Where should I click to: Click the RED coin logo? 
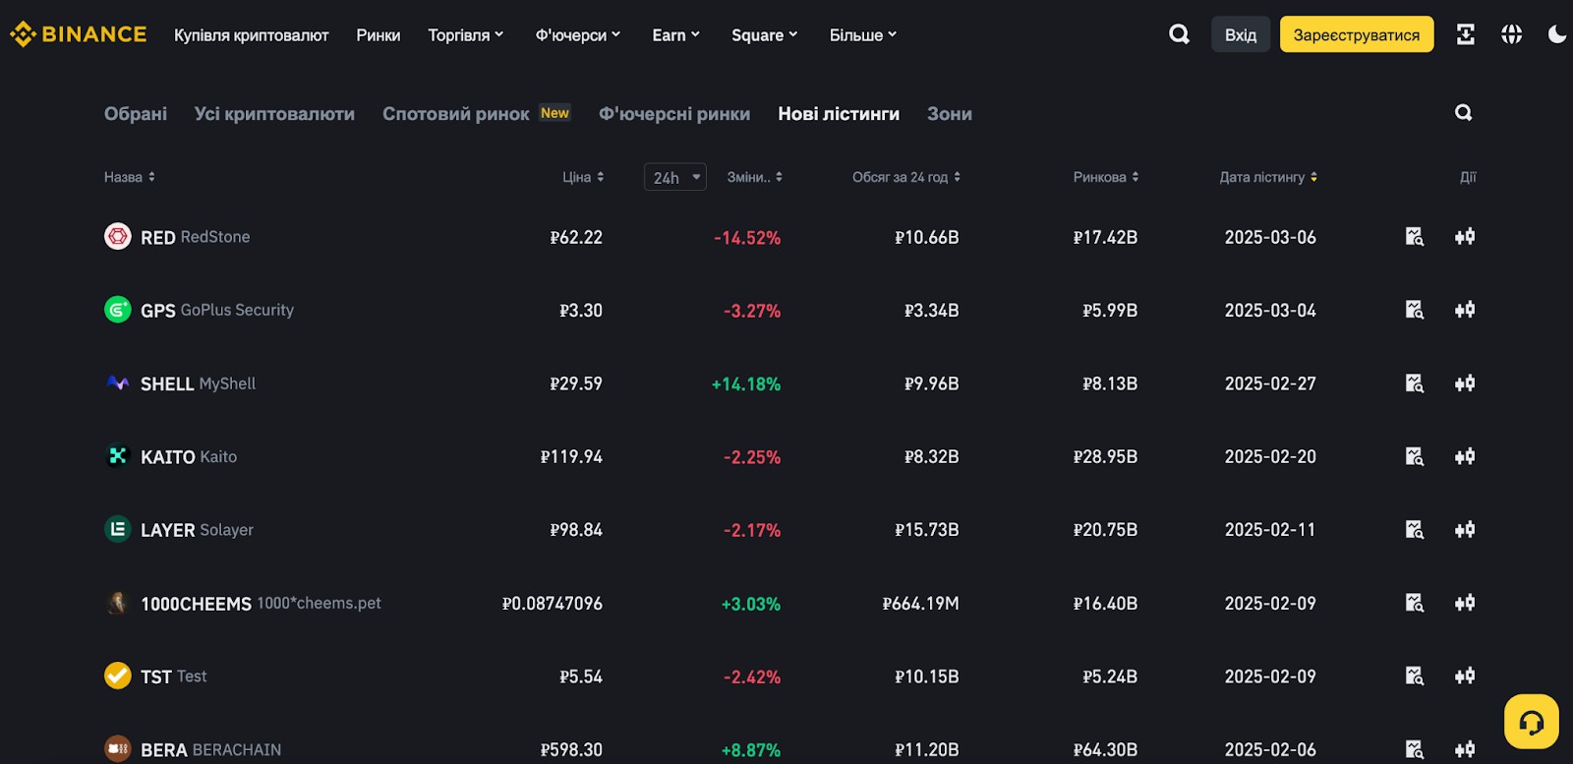tap(118, 237)
